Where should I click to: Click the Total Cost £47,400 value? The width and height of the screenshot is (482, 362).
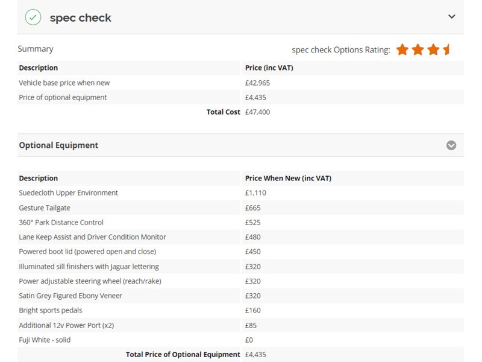click(x=257, y=112)
